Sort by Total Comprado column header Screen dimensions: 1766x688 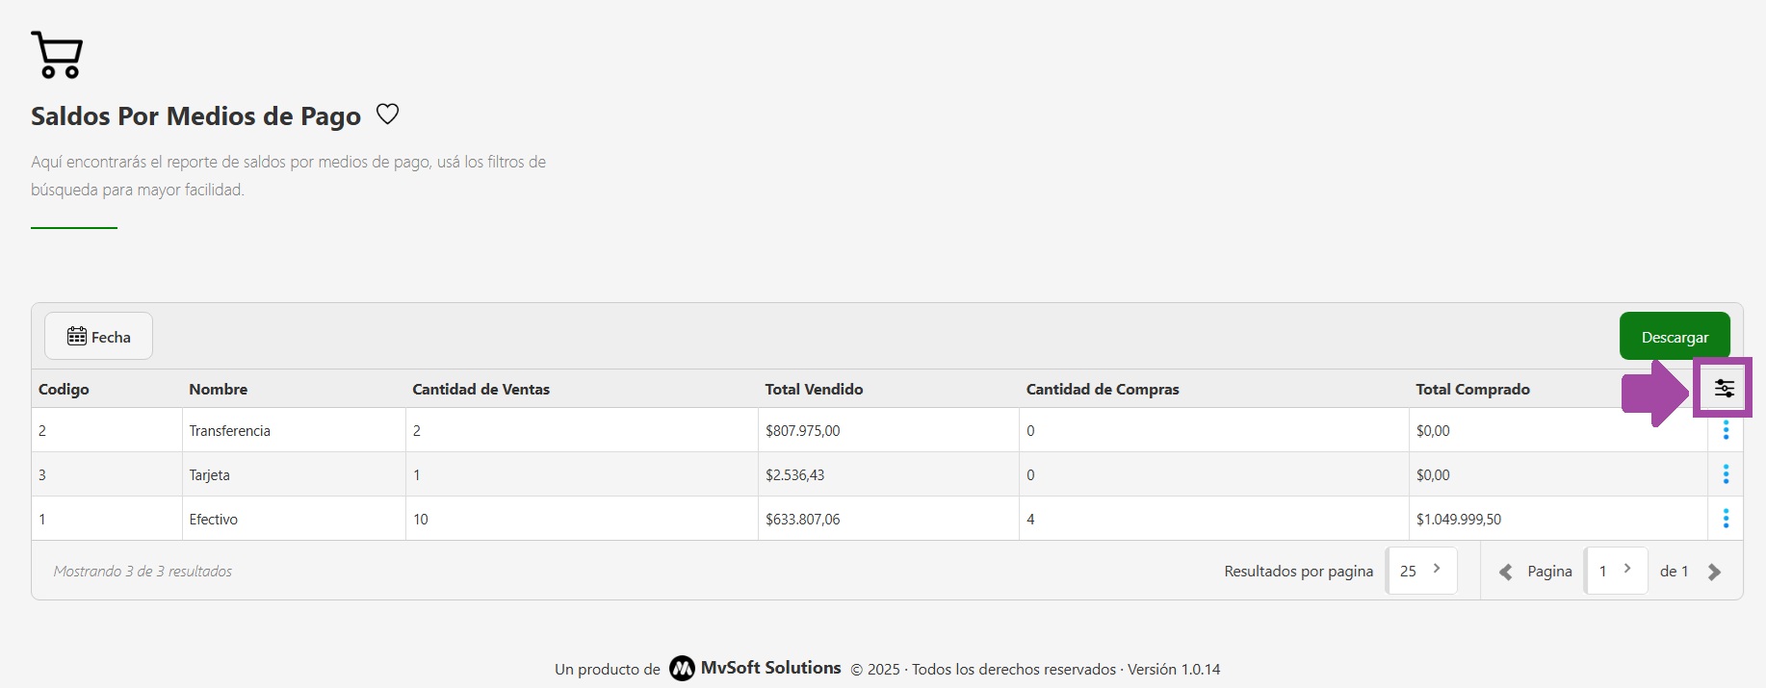click(1472, 389)
